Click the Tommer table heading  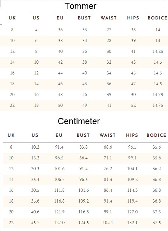(x=80, y=6)
